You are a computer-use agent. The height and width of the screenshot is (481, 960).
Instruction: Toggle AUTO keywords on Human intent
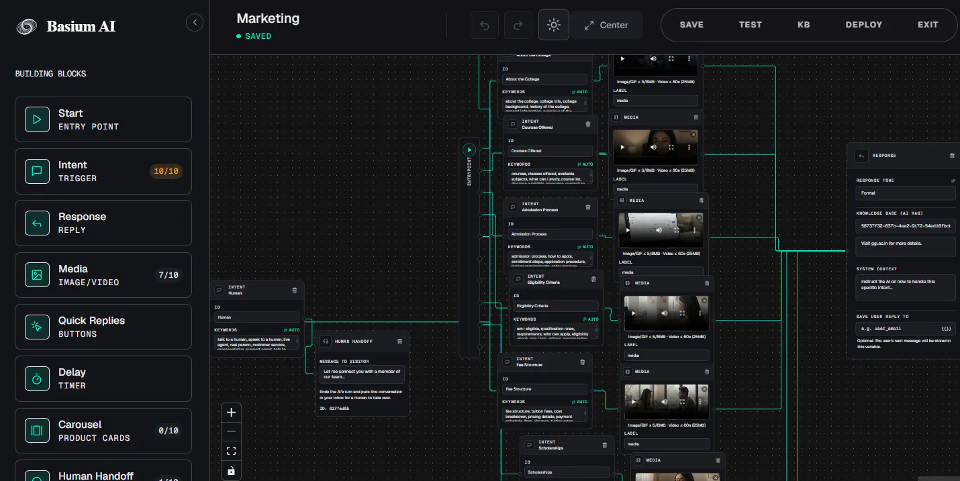[291, 330]
